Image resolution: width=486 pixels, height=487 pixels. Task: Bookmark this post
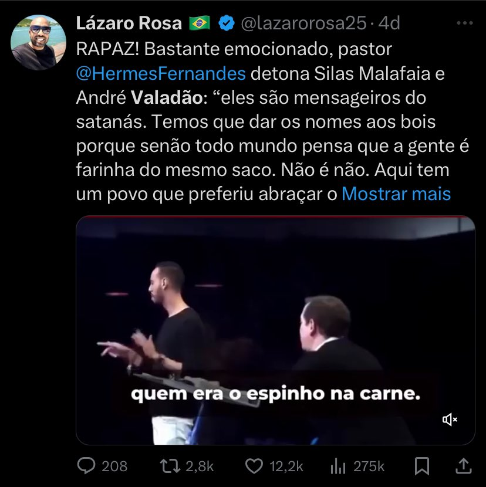[x=422, y=466]
